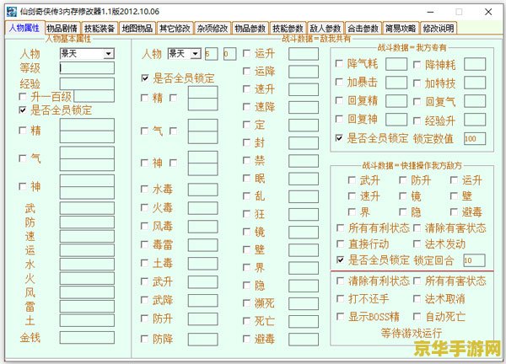Enable the 升一百级 checkbox
This screenshot has height=364, width=506.
23,96
